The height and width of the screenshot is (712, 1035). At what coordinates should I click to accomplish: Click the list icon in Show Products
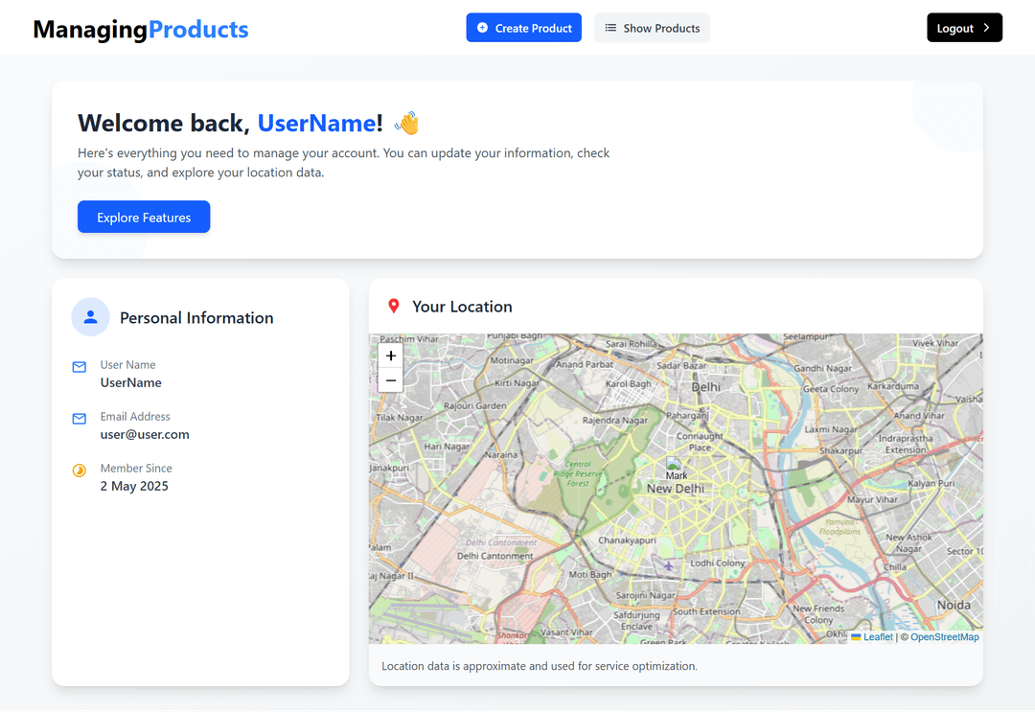[x=610, y=28]
